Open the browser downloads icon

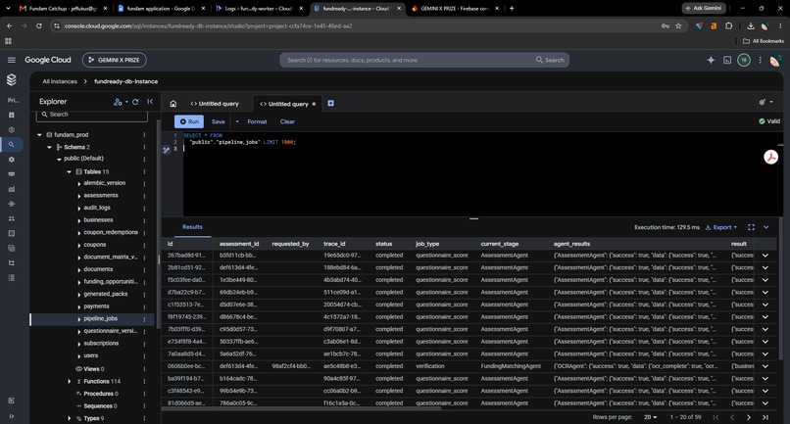pos(750,25)
